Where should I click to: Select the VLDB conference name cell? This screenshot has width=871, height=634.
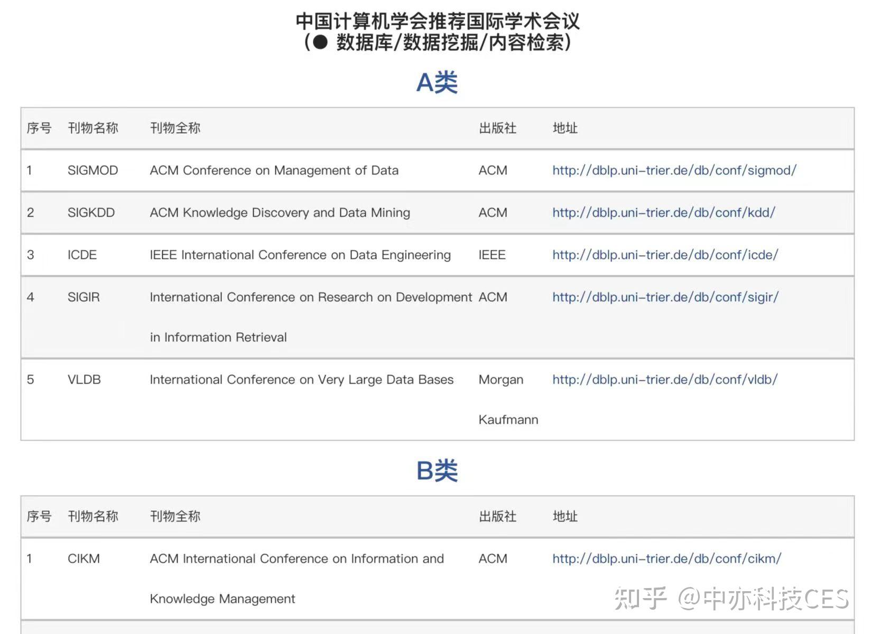(84, 379)
